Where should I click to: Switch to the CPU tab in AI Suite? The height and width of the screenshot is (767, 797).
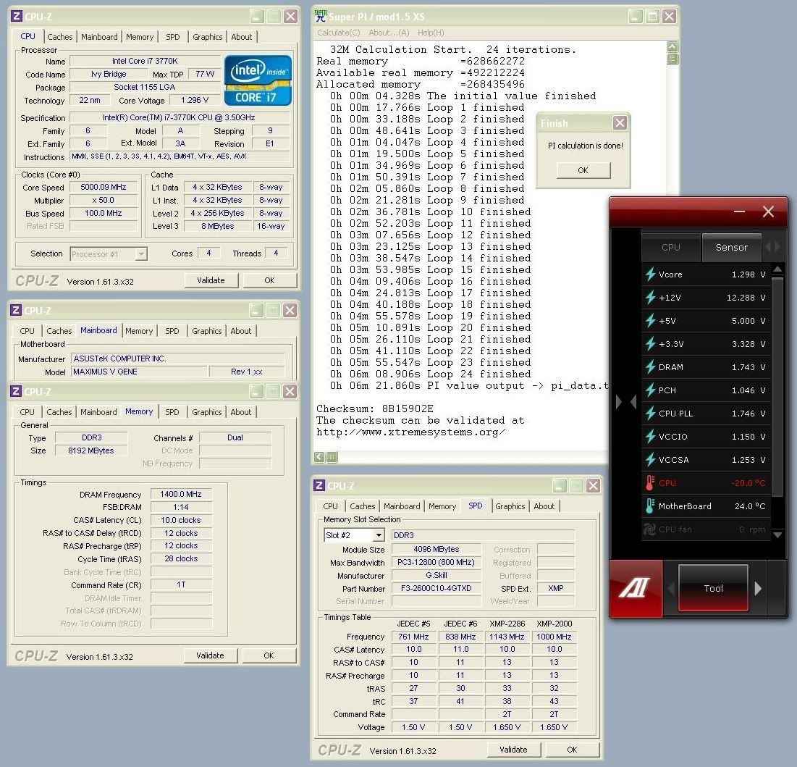tap(671, 247)
